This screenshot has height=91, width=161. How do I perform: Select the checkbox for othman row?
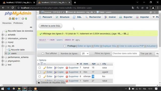(40, 76)
